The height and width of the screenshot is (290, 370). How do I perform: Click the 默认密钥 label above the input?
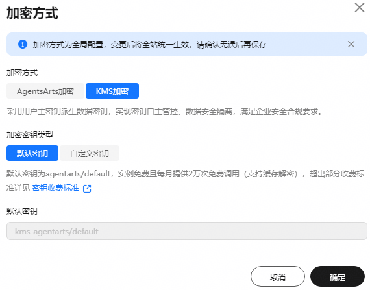point(22,211)
